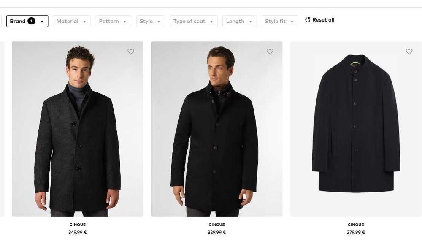Add the 279.99 € coat to wishlist

click(409, 51)
